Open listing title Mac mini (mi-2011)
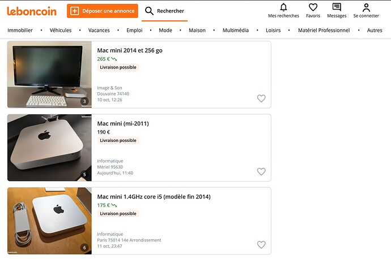391x259 pixels. (123, 123)
